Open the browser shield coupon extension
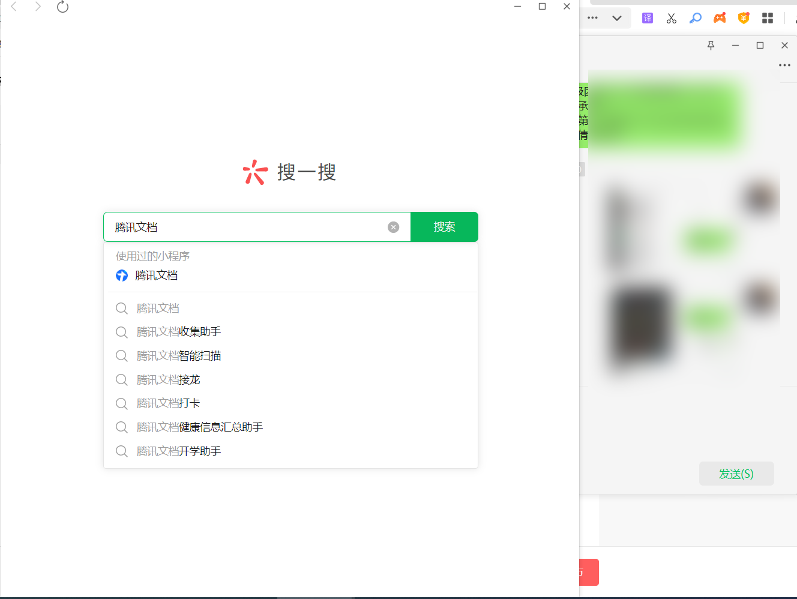Image resolution: width=797 pixels, height=599 pixels. (x=744, y=18)
